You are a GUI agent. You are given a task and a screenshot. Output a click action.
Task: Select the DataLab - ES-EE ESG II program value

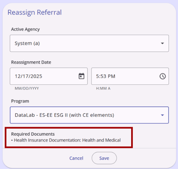point(64,115)
